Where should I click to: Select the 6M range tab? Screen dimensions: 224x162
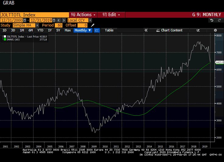(x=30, y=30)
